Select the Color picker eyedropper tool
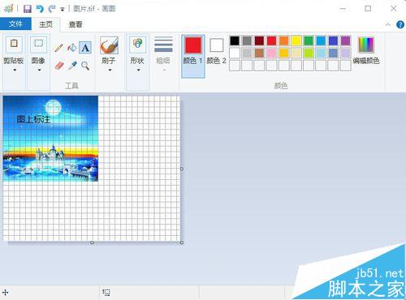Viewport: 406px width, 300px height. click(72, 66)
